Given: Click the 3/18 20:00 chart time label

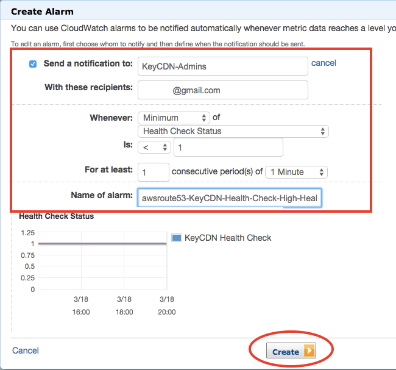Looking at the screenshot, I should [x=167, y=305].
